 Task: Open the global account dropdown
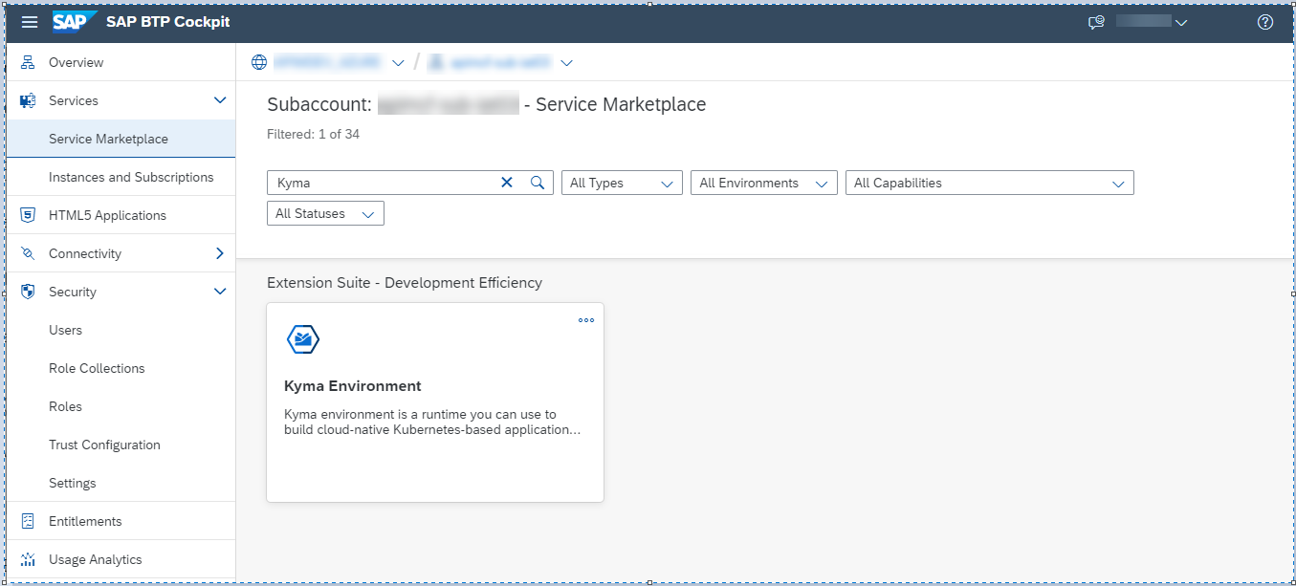tap(398, 63)
